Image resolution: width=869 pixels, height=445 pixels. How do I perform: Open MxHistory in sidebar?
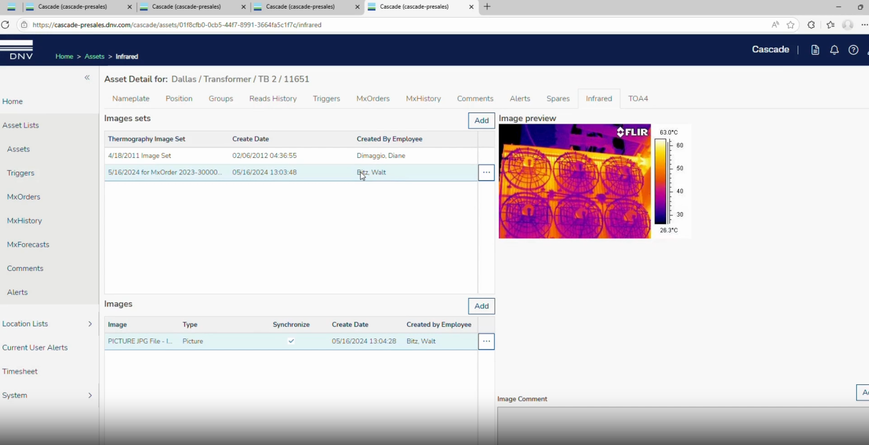(x=24, y=220)
